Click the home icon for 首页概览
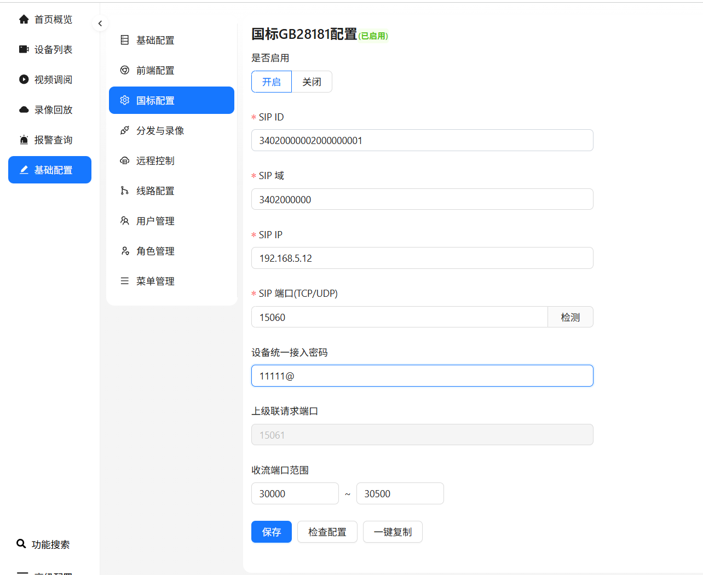The height and width of the screenshot is (575, 703). pos(24,20)
